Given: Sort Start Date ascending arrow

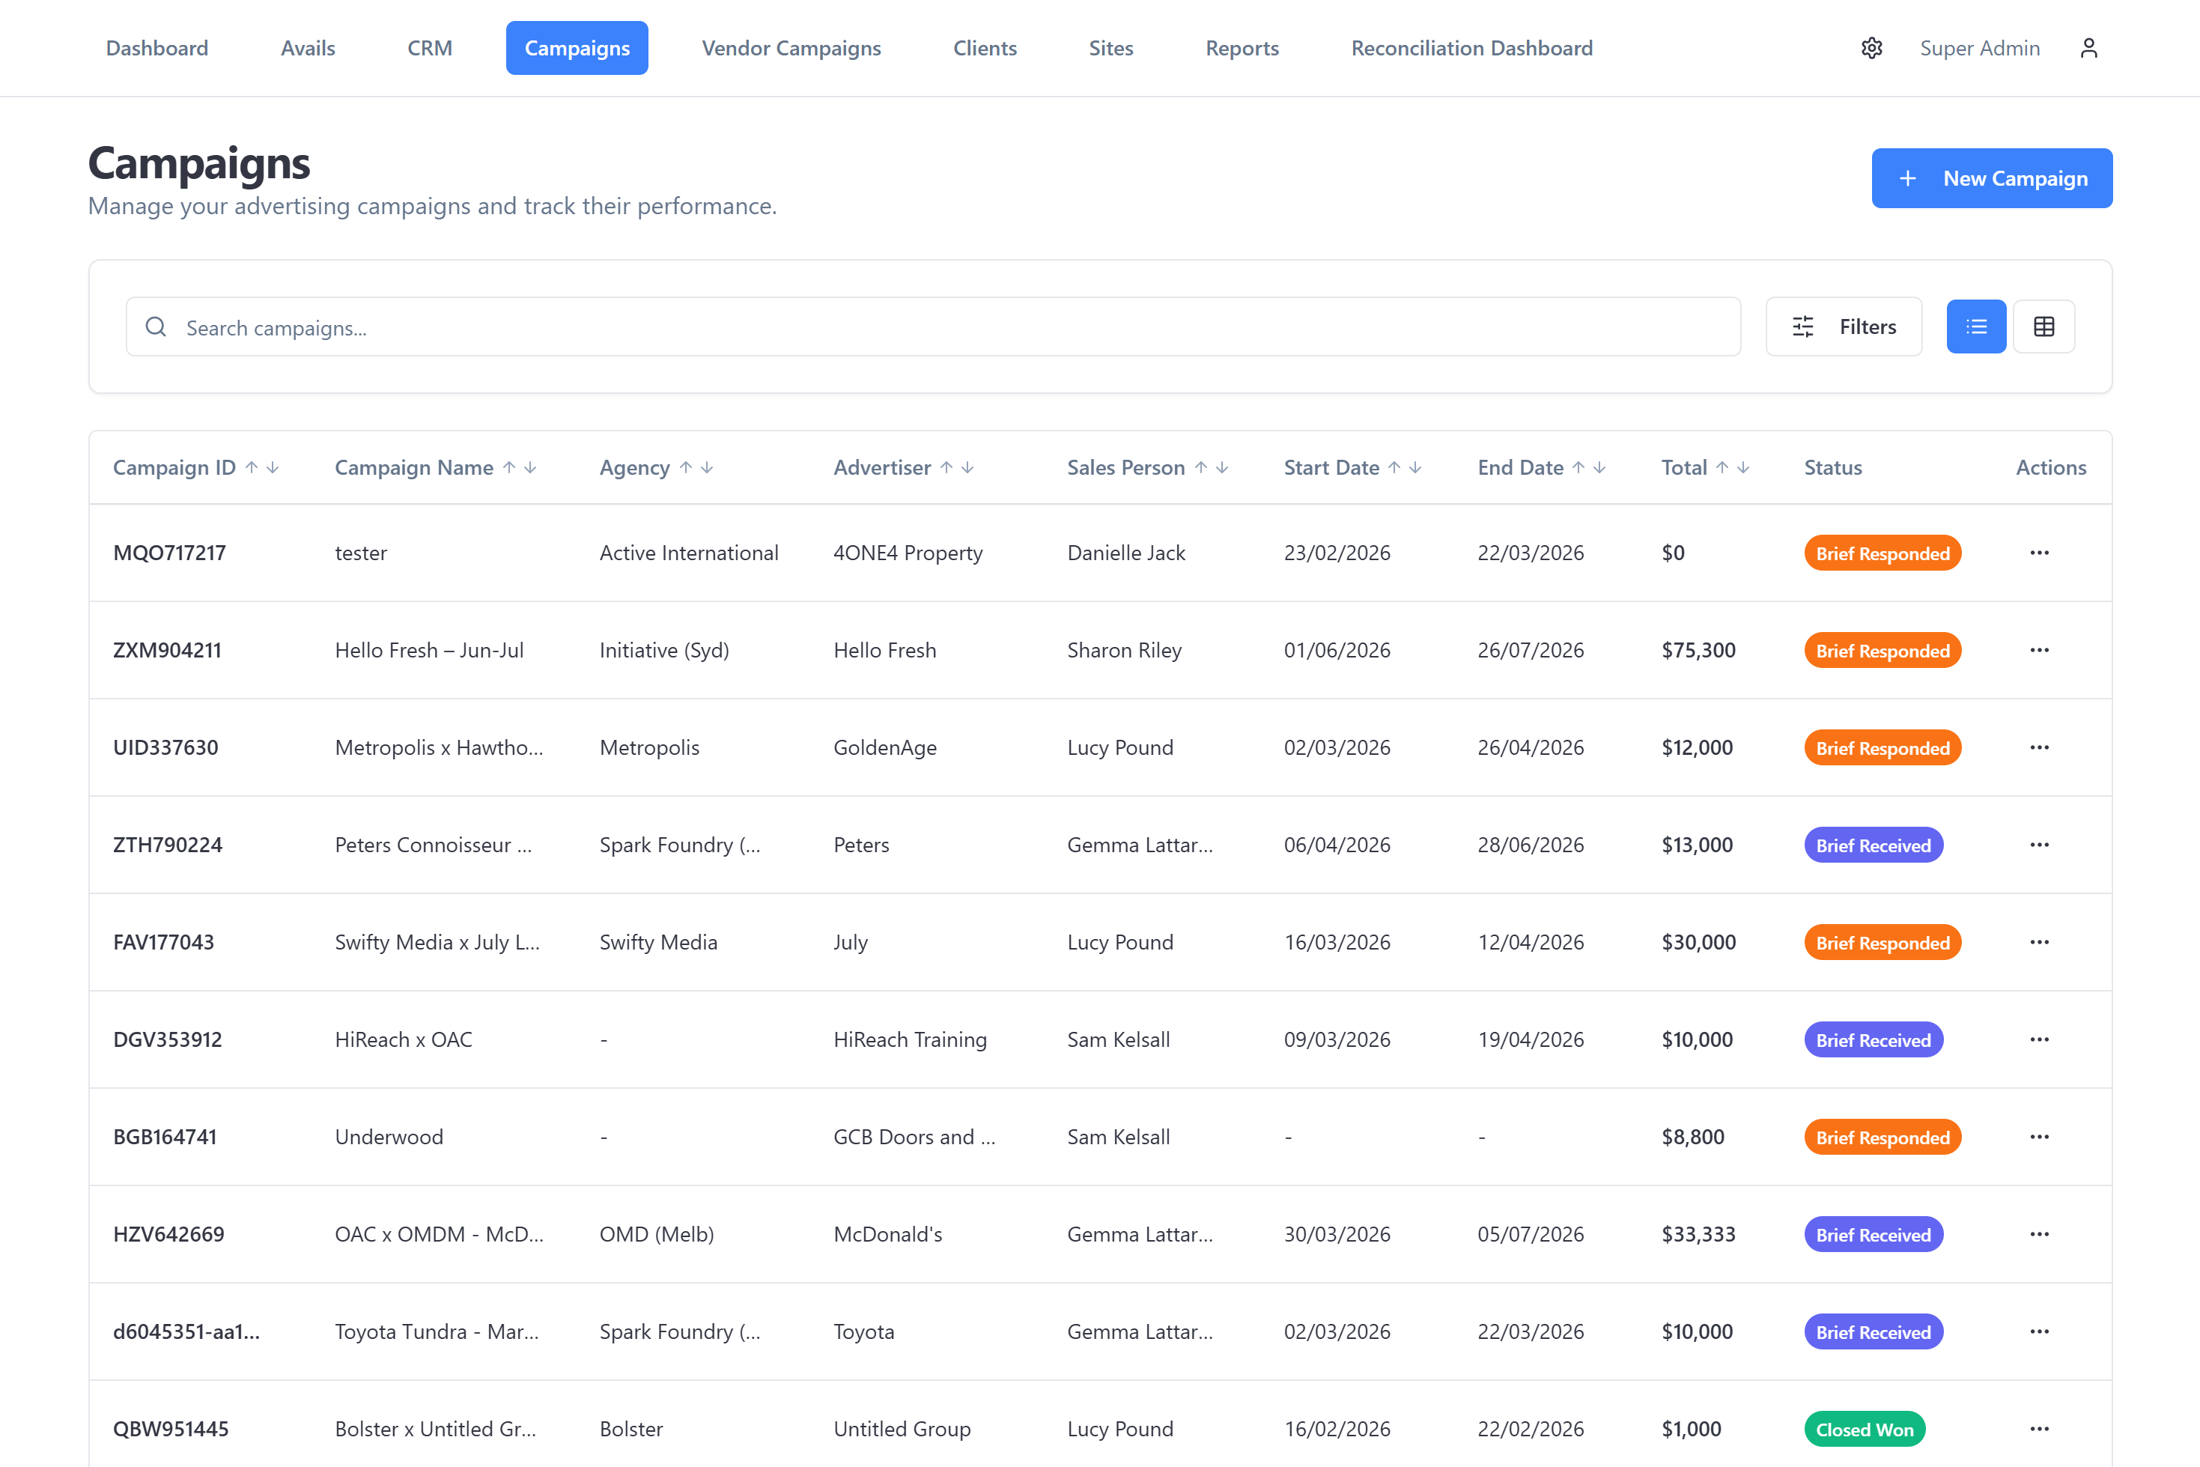Looking at the screenshot, I should 1394,468.
